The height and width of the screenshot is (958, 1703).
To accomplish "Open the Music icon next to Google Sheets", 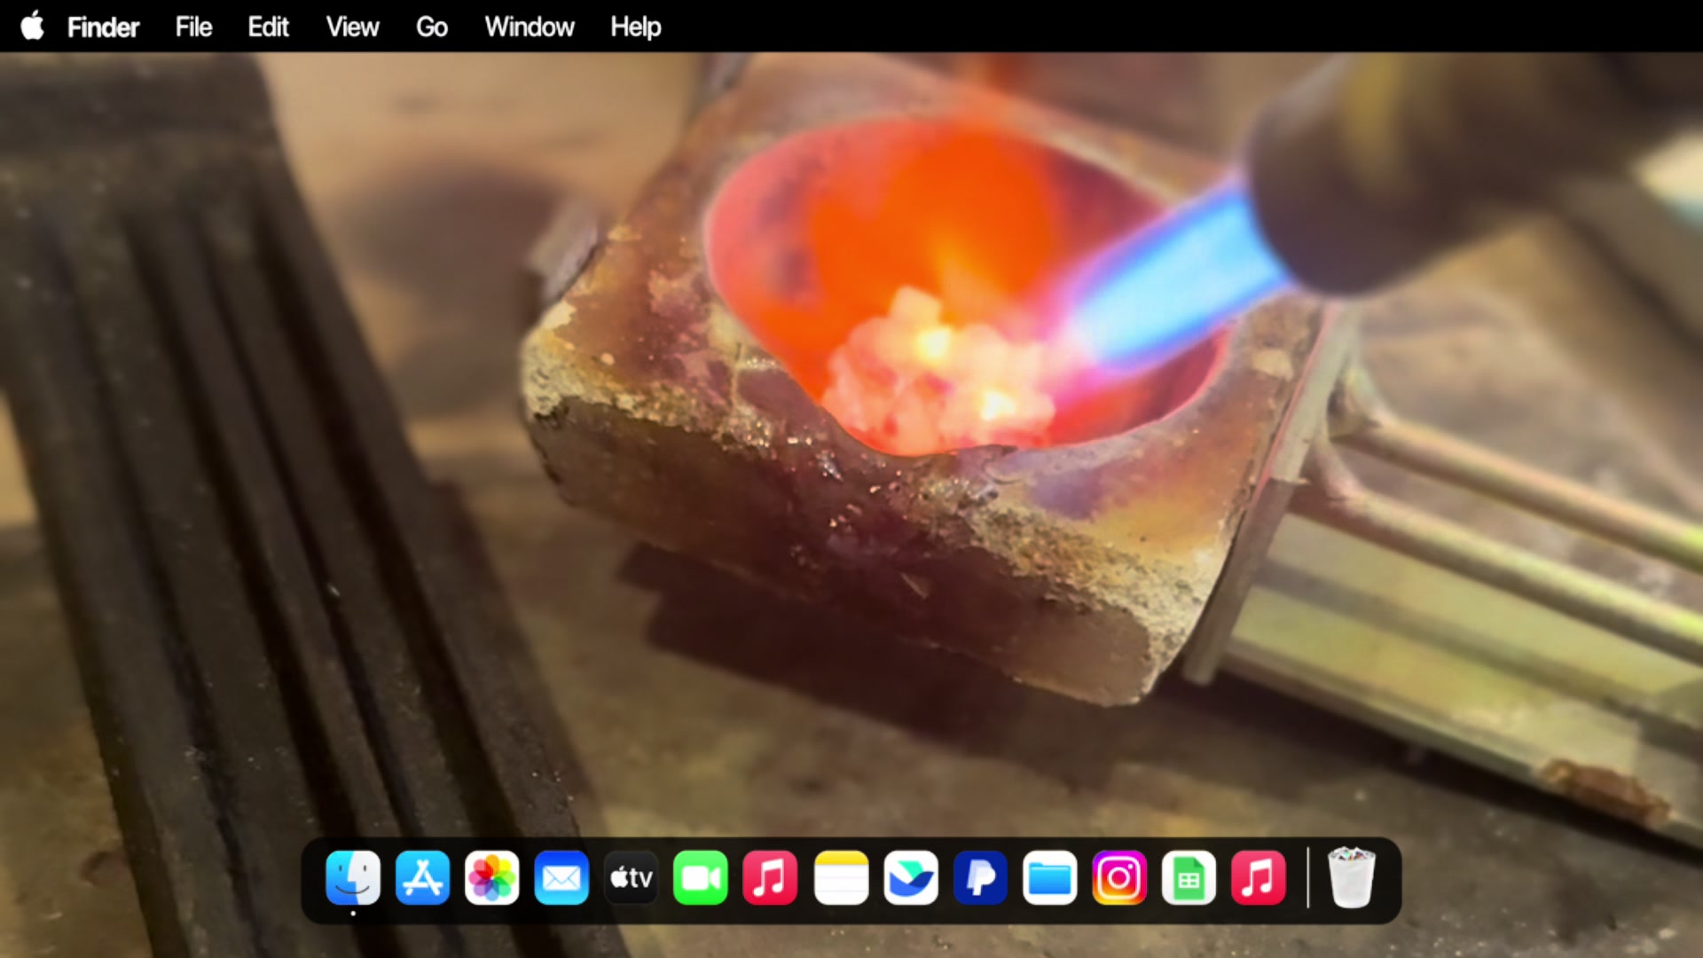I will pos(1259,878).
